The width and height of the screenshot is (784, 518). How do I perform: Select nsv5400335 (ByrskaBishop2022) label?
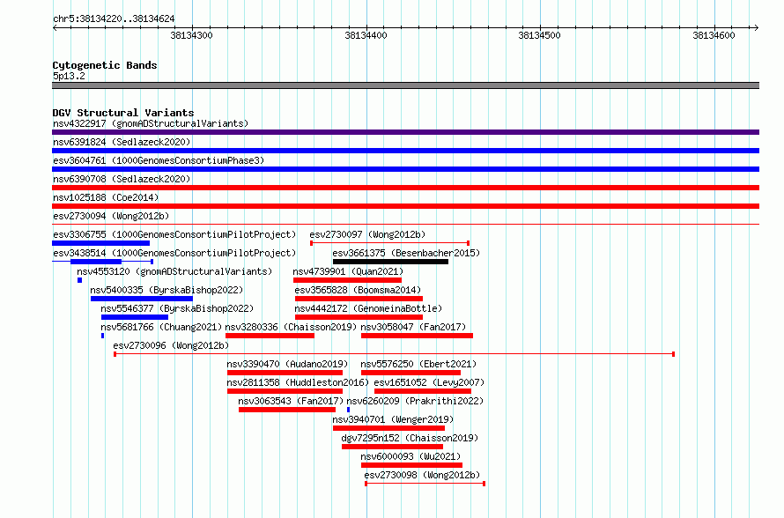(166, 290)
